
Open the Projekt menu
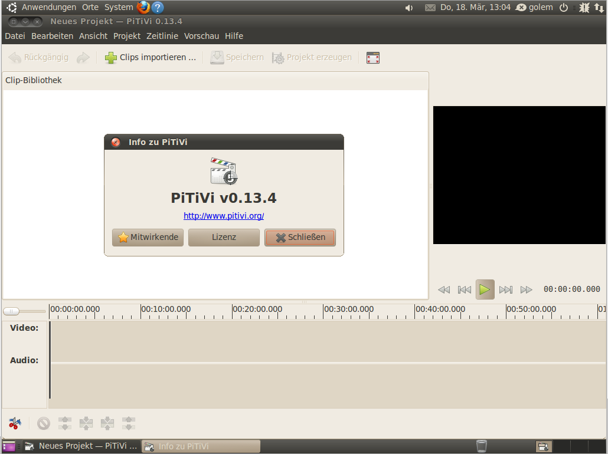(x=126, y=35)
